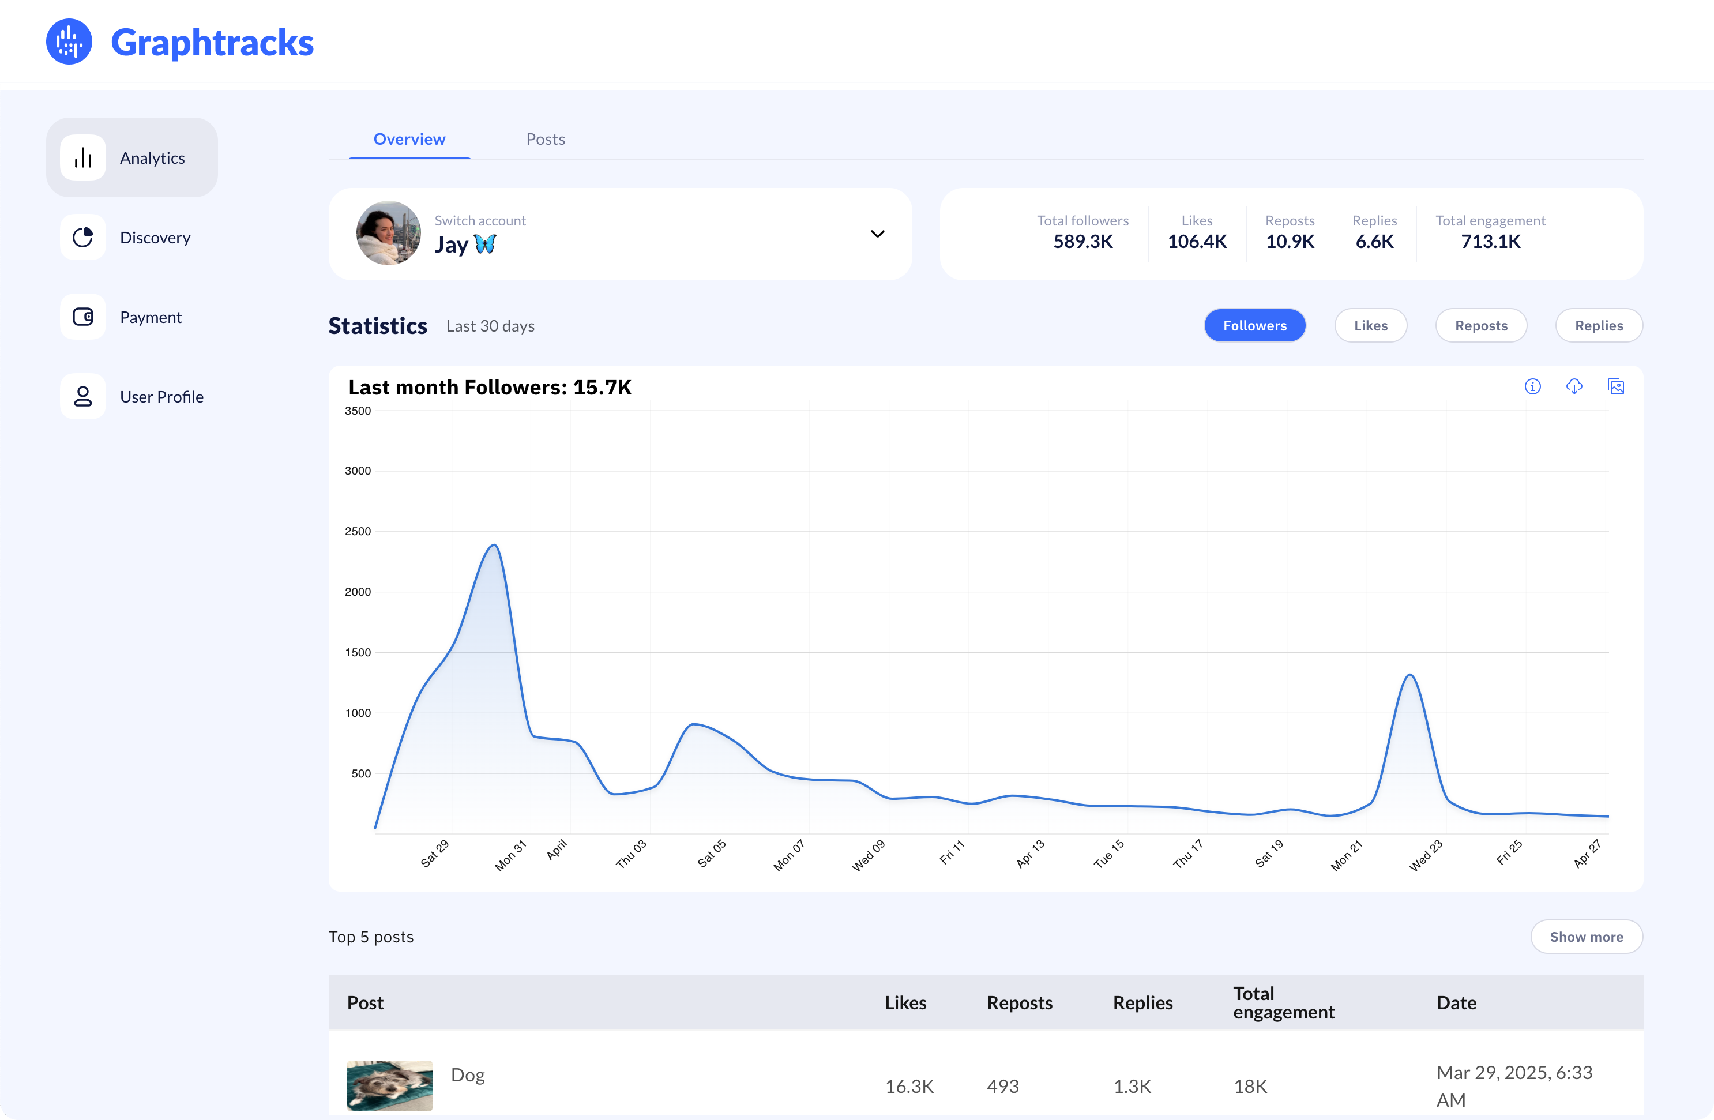The image size is (1714, 1120).
Task: Click the chart info icon
Action: click(x=1532, y=387)
